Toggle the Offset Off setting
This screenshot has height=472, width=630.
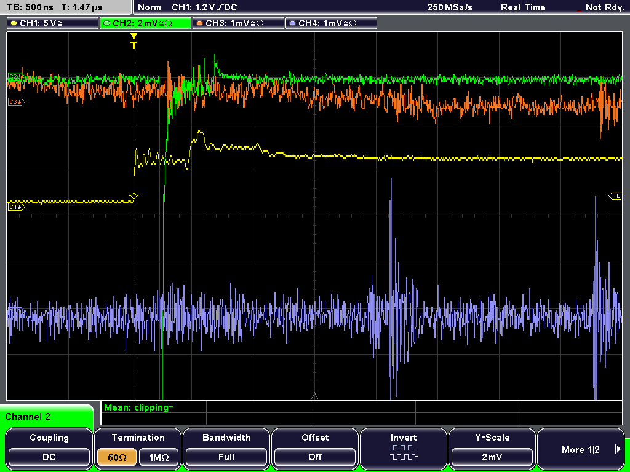[315, 448]
